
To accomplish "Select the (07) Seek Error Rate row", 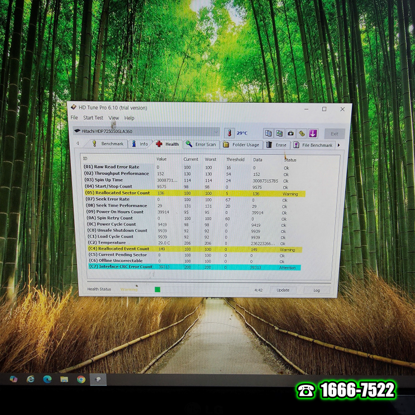I will tap(194, 199).
